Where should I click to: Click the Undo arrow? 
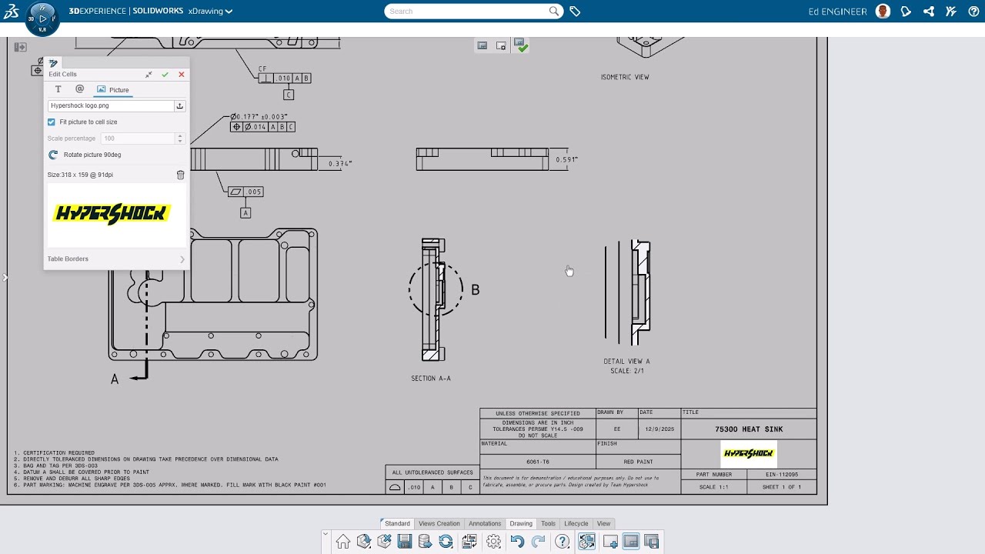click(517, 542)
